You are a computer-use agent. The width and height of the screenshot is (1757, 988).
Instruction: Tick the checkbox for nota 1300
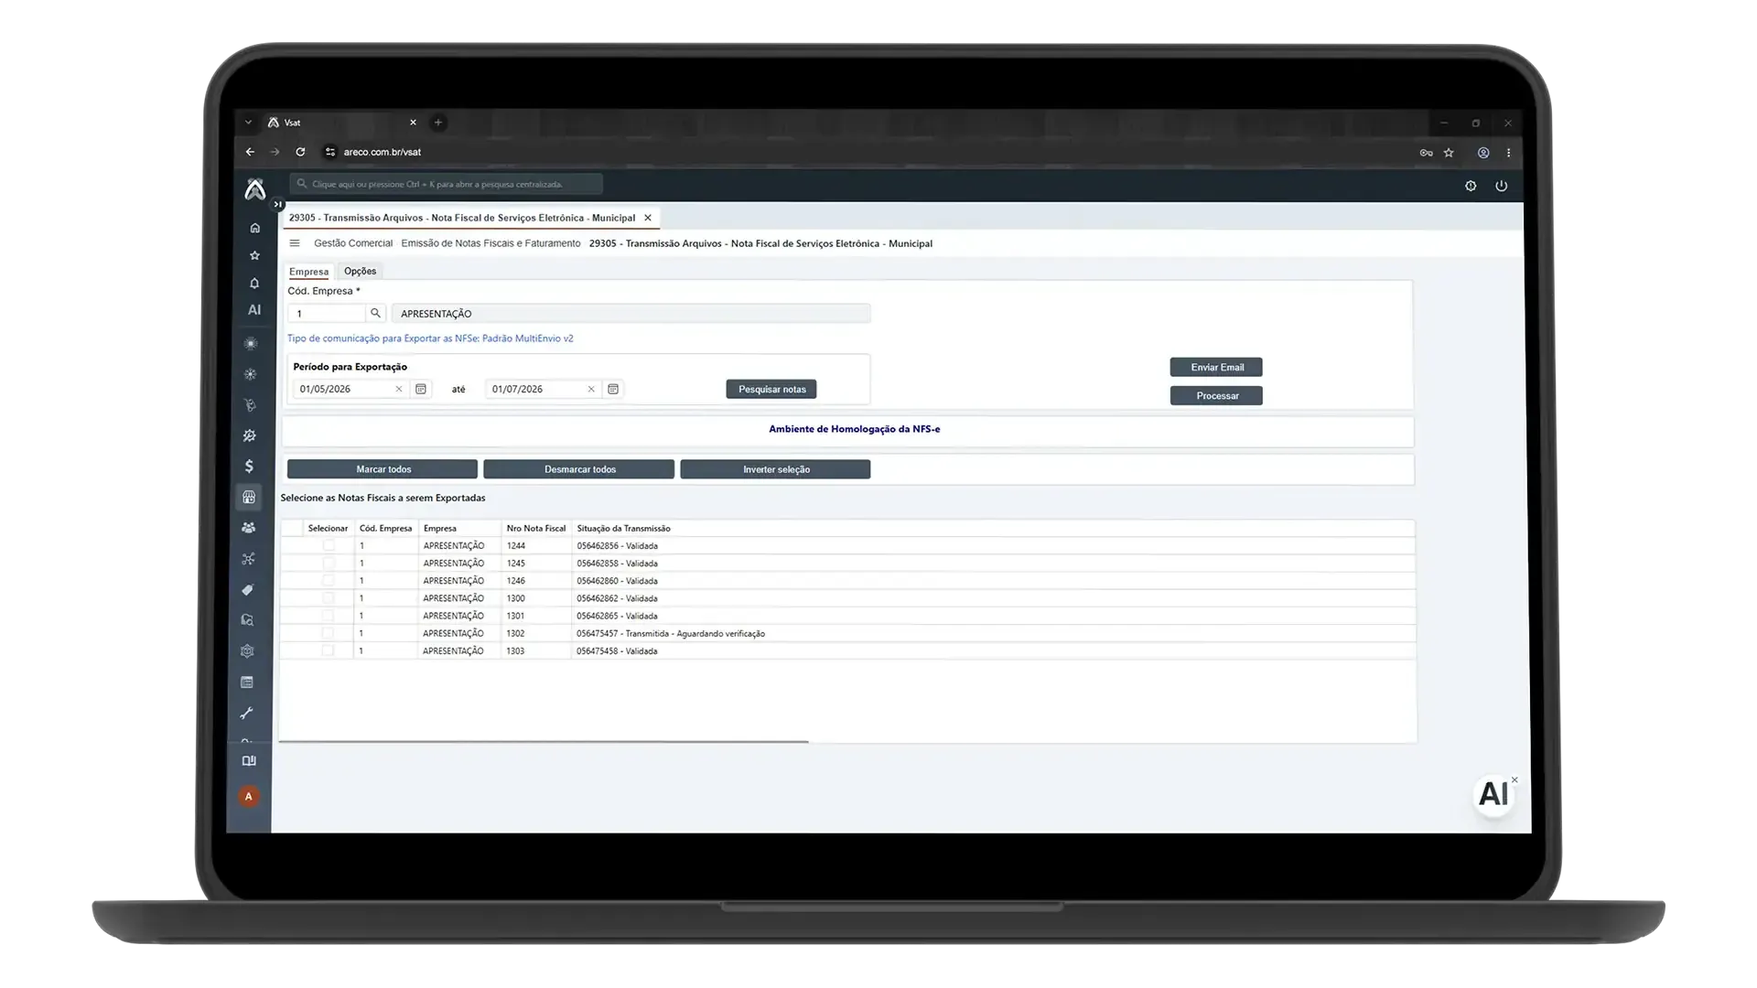[x=329, y=598]
